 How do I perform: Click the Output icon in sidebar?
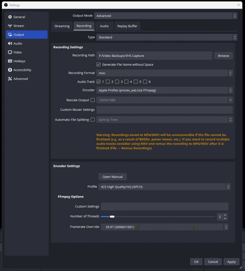coord(10,35)
